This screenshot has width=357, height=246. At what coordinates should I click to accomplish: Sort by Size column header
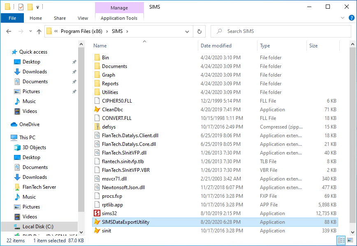click(x=313, y=46)
